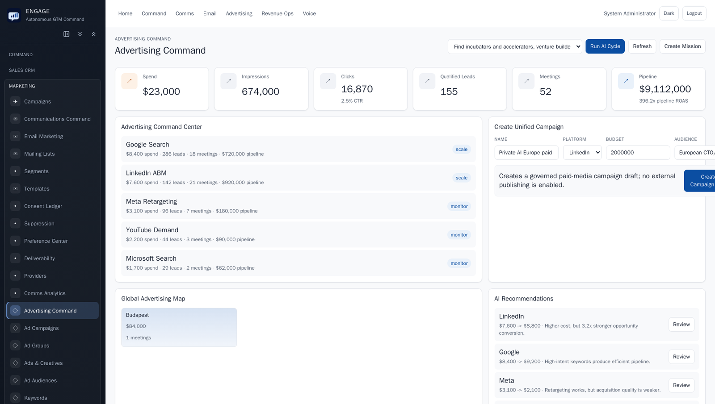Click the Ad Audiences diamond icon

tap(15, 380)
